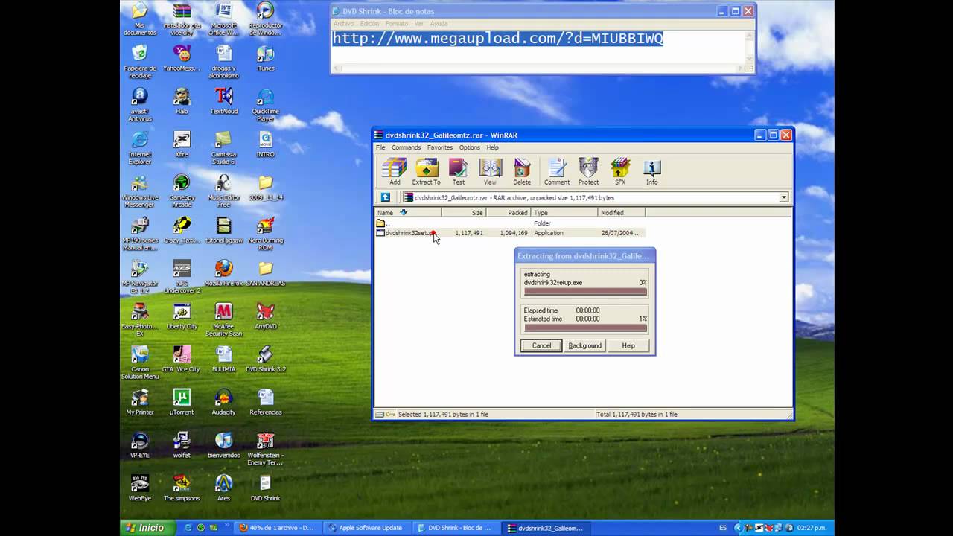Click the ES language indicator in tray
Screen dimensions: 953x536
[723, 528]
